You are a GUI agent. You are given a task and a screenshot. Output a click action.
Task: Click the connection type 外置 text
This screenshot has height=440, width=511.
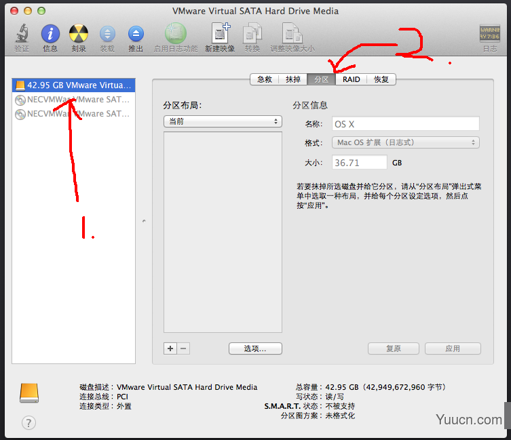[x=124, y=406]
